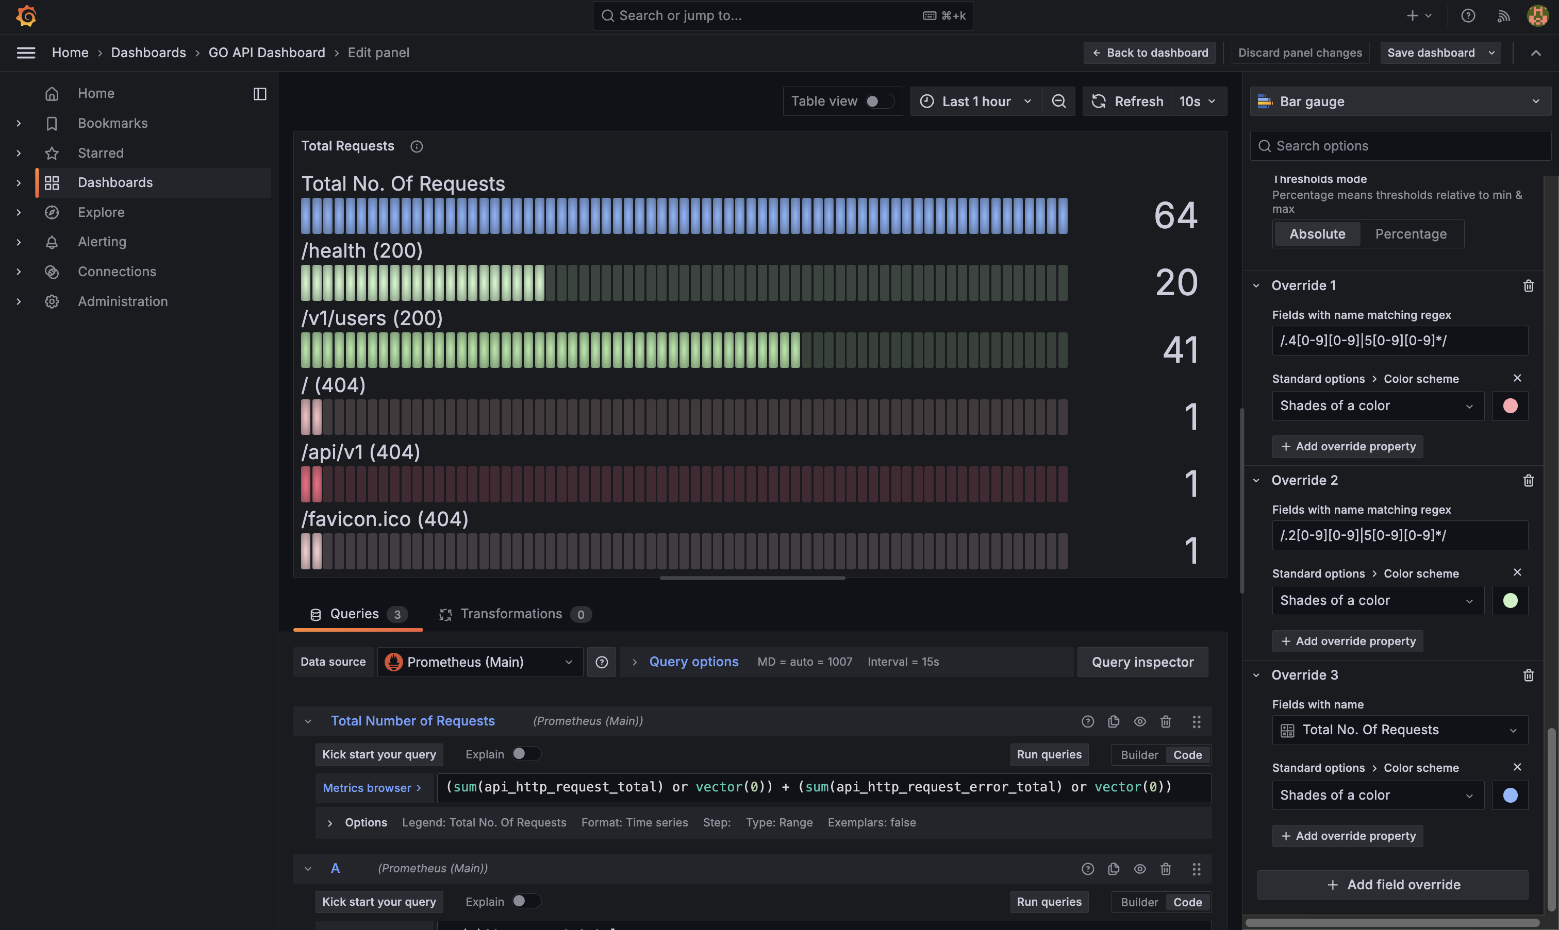
Task: Duplicate the Total Number of Requests query
Action: point(1113,721)
